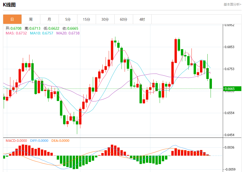
Task: Click the 0.6554 price axis label
Action: point(229,113)
